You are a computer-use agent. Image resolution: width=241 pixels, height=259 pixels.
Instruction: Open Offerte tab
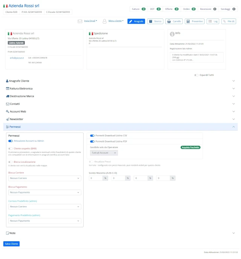coord(172,9)
